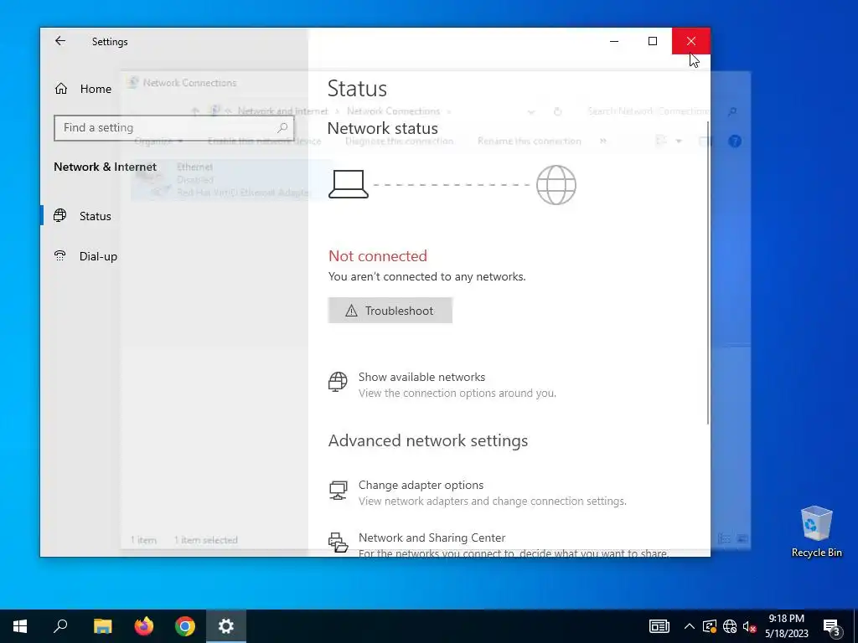Run the network Troubleshoot button
This screenshot has height=643, width=858.
(x=390, y=311)
